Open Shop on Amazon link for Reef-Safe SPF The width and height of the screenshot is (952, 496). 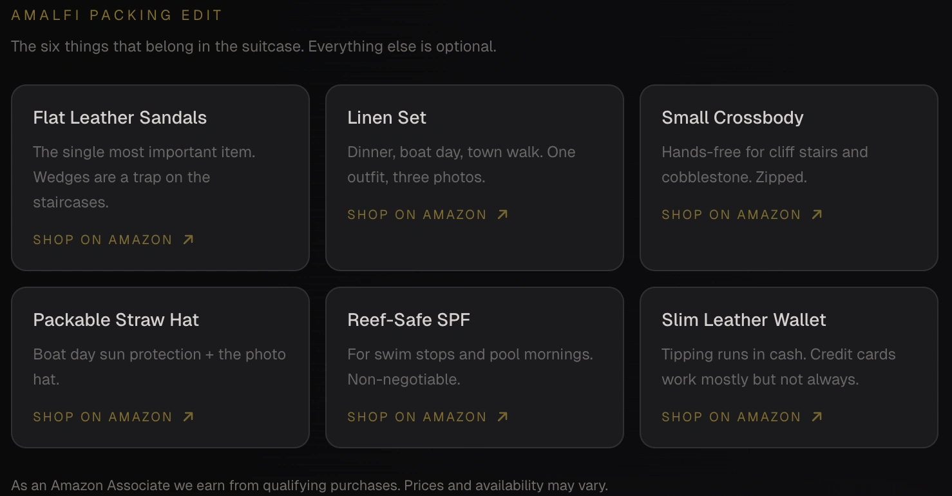point(417,417)
